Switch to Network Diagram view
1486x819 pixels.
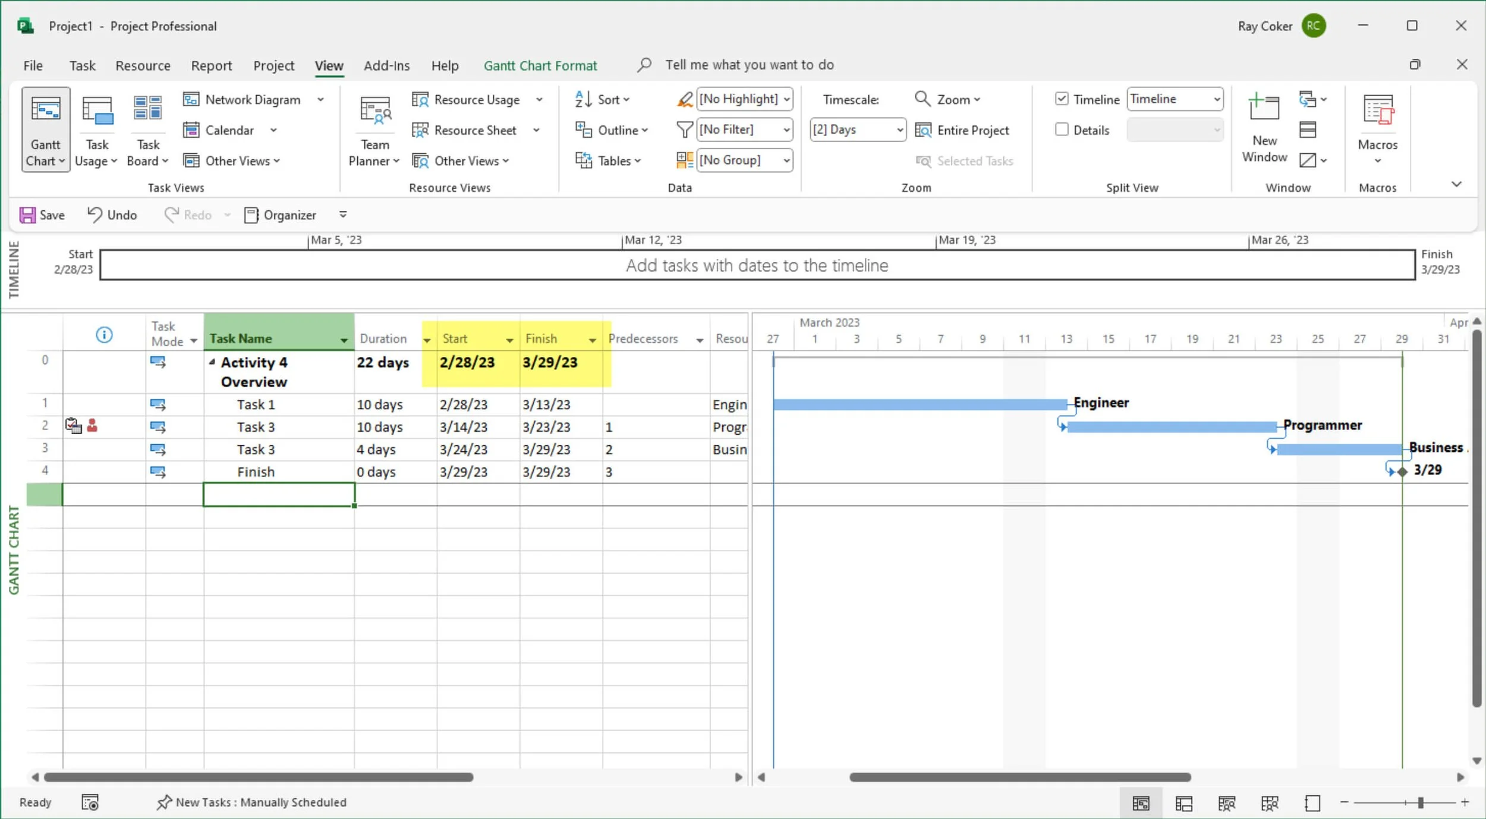(x=242, y=99)
